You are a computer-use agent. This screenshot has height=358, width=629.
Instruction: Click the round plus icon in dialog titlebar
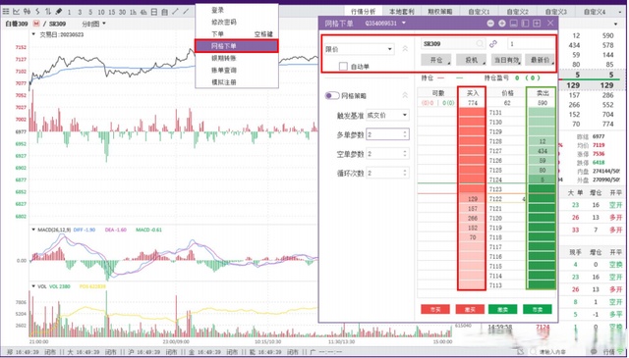pos(502,24)
